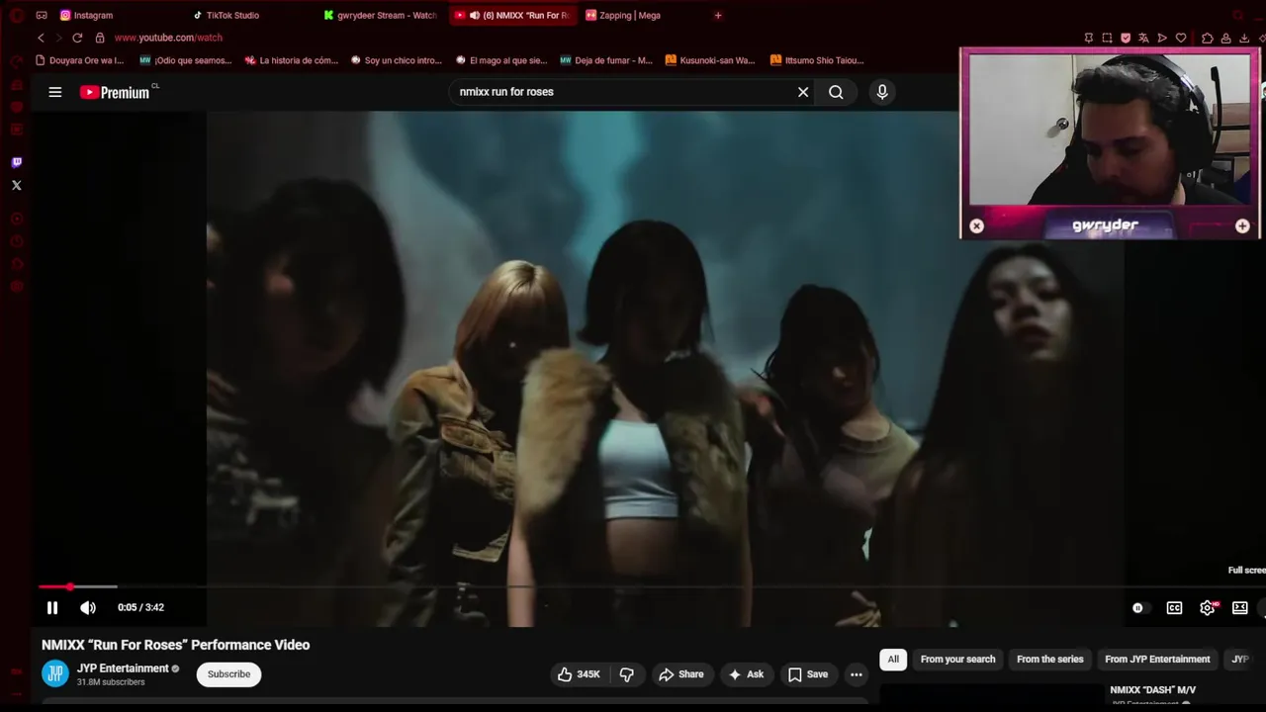Click the video title text
The height and width of the screenshot is (712, 1266).
click(x=176, y=645)
